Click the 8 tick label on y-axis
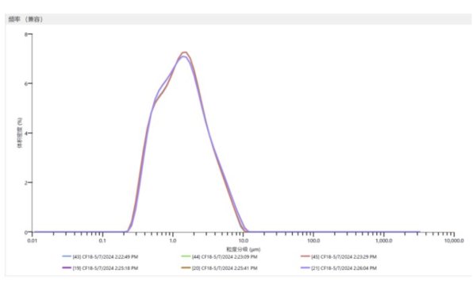 pos(26,34)
